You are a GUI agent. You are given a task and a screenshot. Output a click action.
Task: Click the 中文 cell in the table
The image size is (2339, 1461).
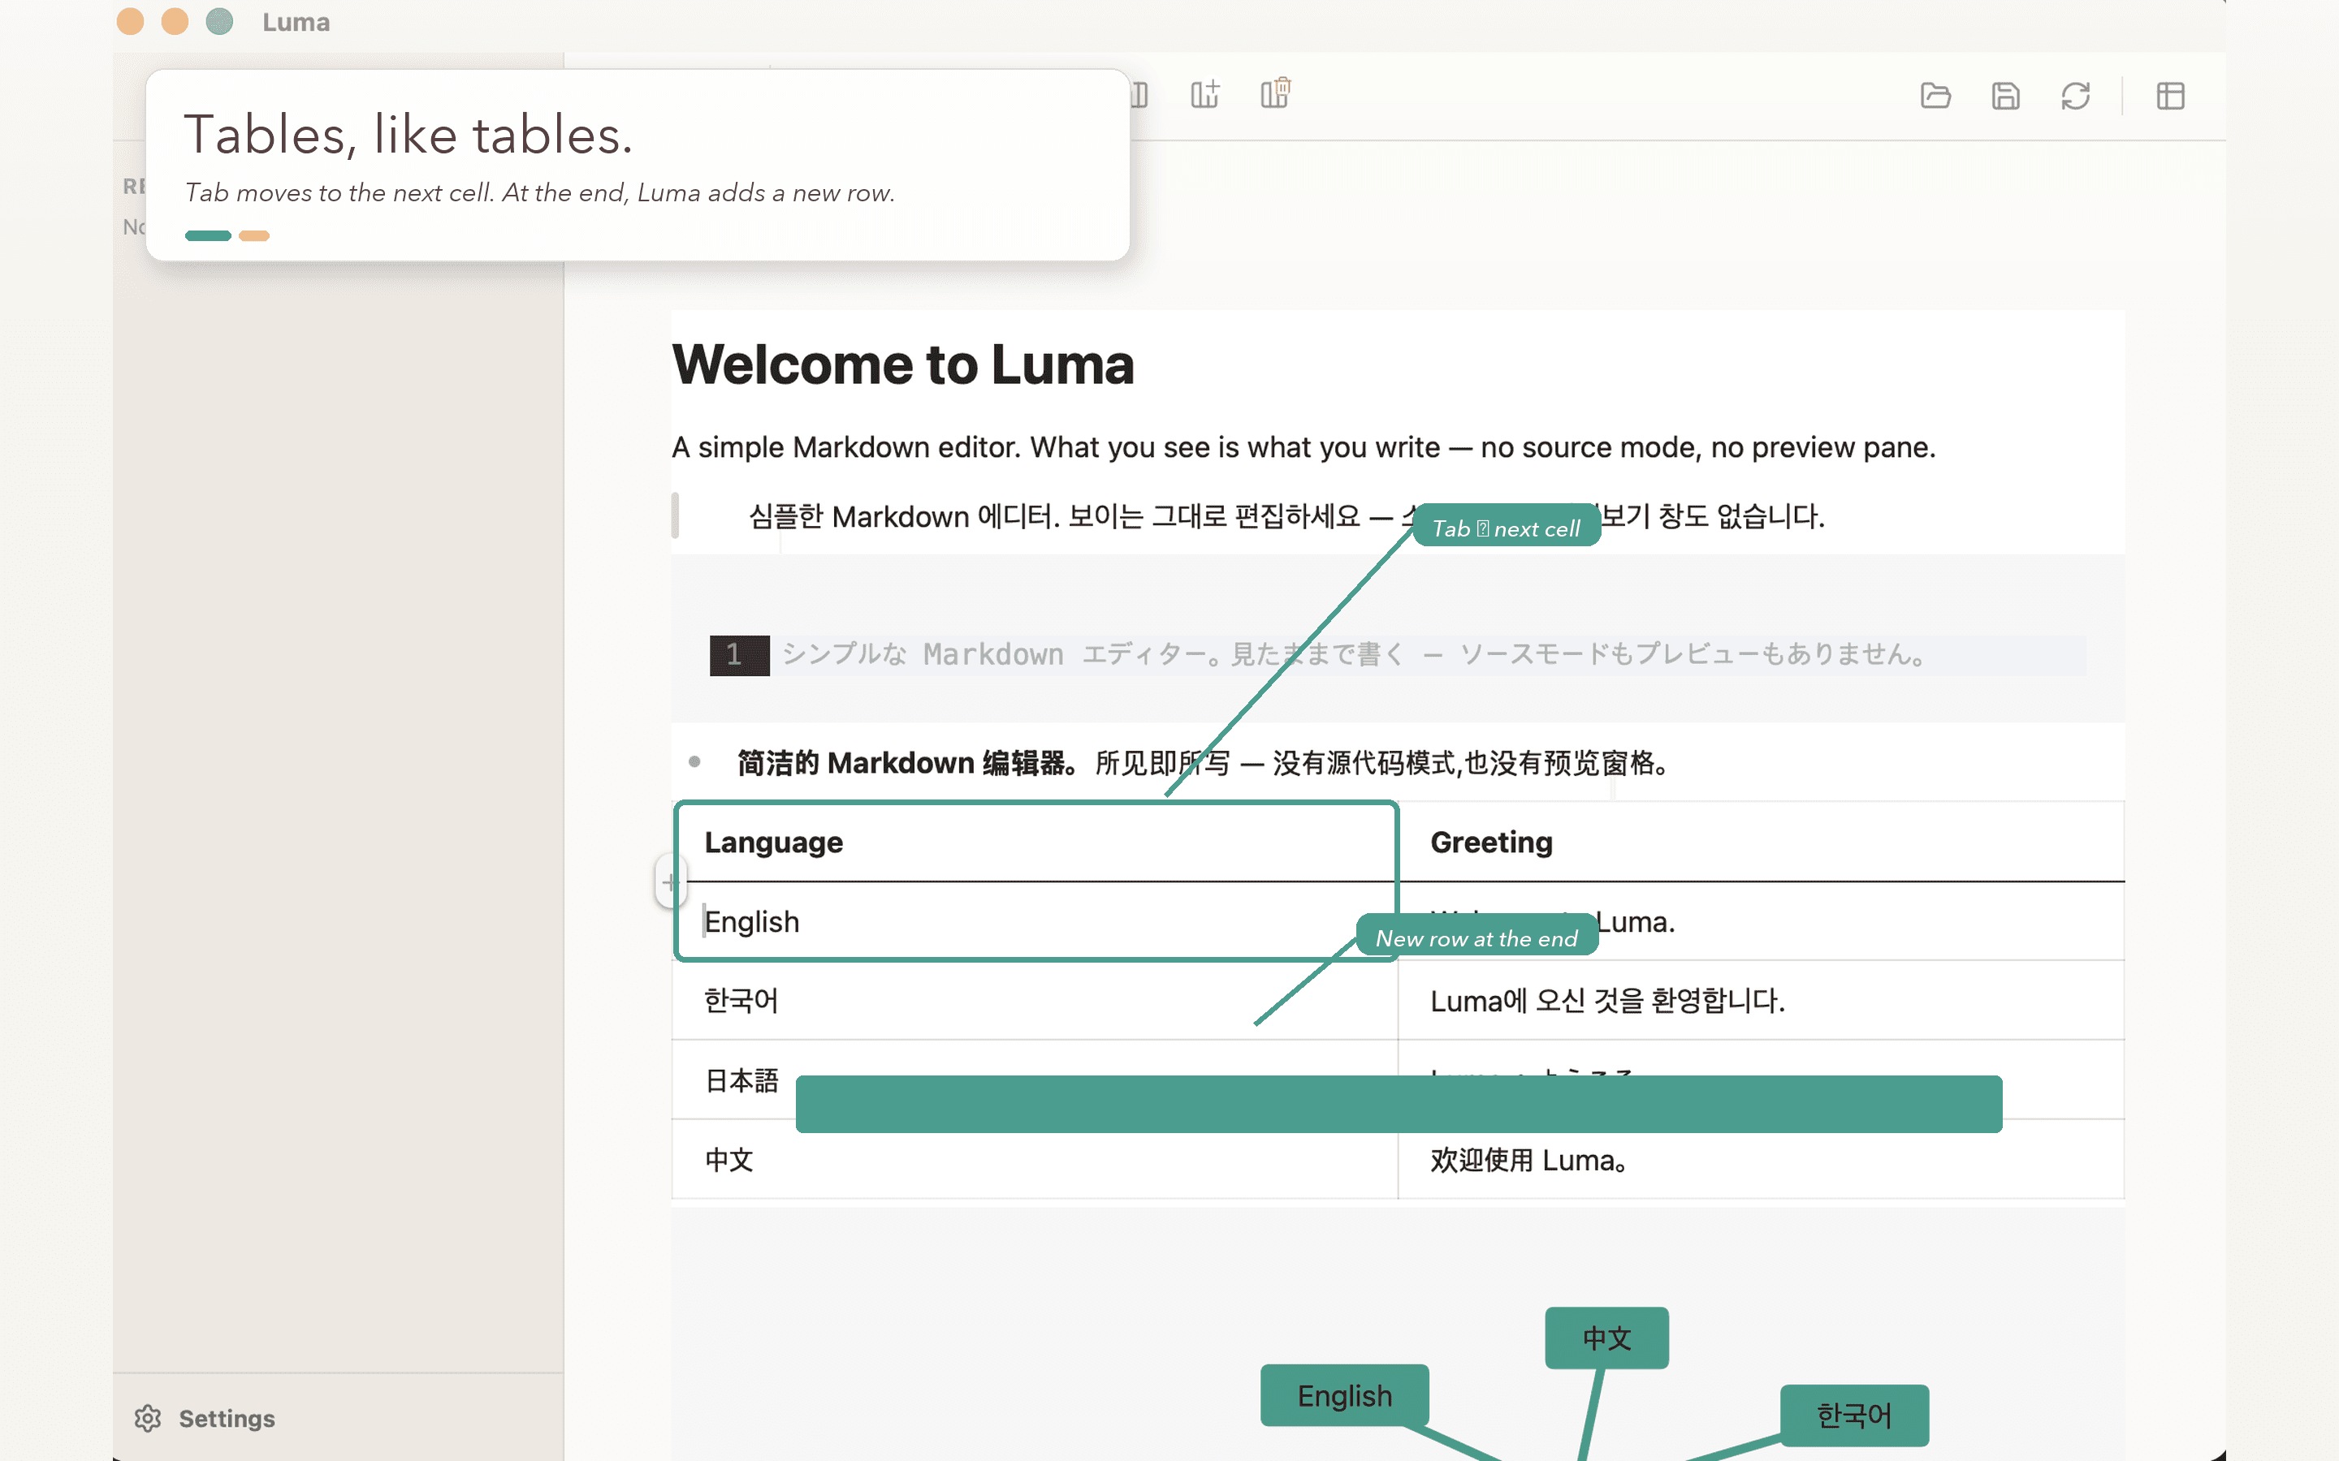click(1035, 1160)
